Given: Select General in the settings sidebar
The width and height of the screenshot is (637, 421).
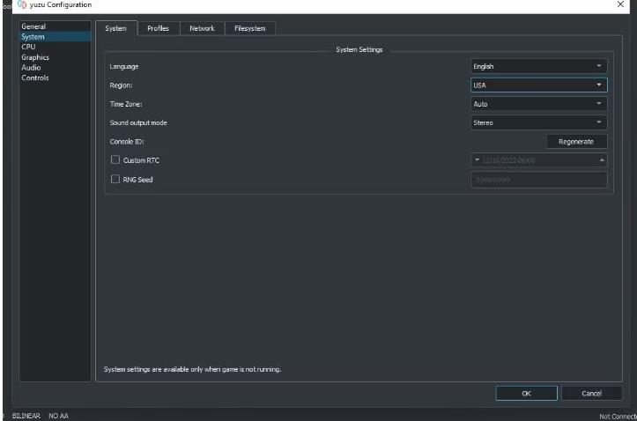Looking at the screenshot, I should (35, 28).
